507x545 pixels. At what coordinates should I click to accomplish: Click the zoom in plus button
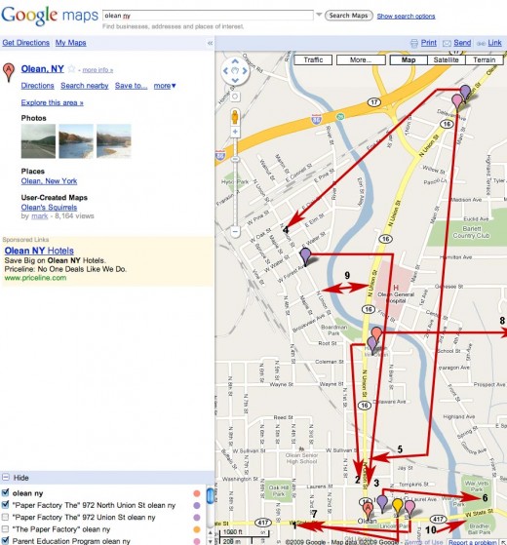click(235, 132)
